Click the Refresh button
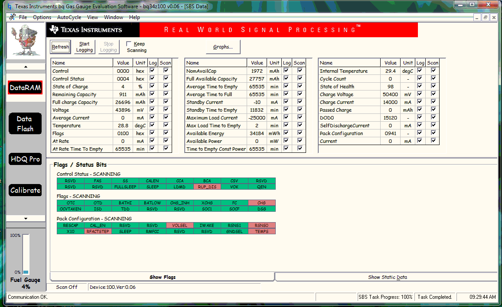This screenshot has width=502, height=307. click(x=60, y=47)
